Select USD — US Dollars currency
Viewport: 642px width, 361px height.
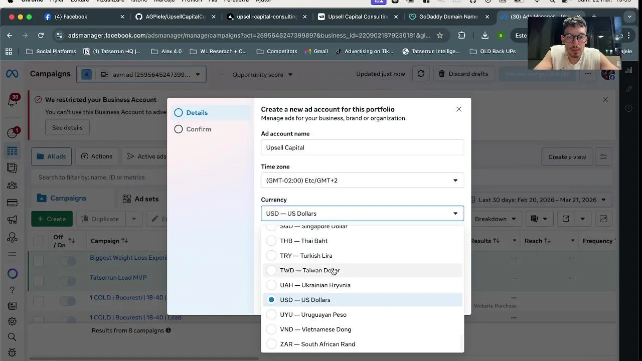(363, 300)
